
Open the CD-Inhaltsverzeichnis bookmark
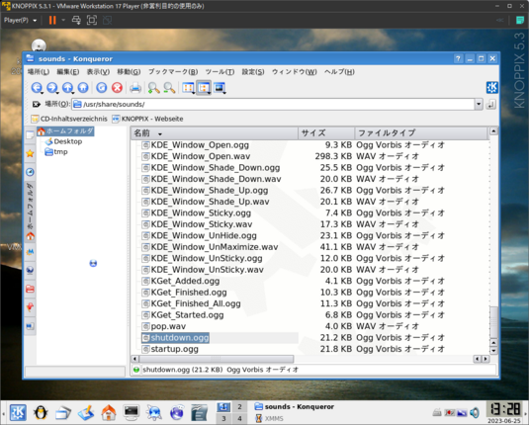pyautogui.click(x=69, y=119)
